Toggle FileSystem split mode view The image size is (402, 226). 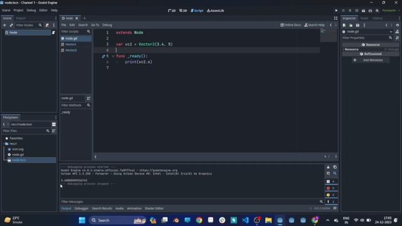coord(53,124)
